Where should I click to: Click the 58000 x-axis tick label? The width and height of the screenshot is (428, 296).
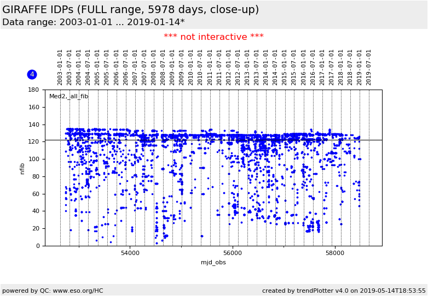click(x=335, y=253)
